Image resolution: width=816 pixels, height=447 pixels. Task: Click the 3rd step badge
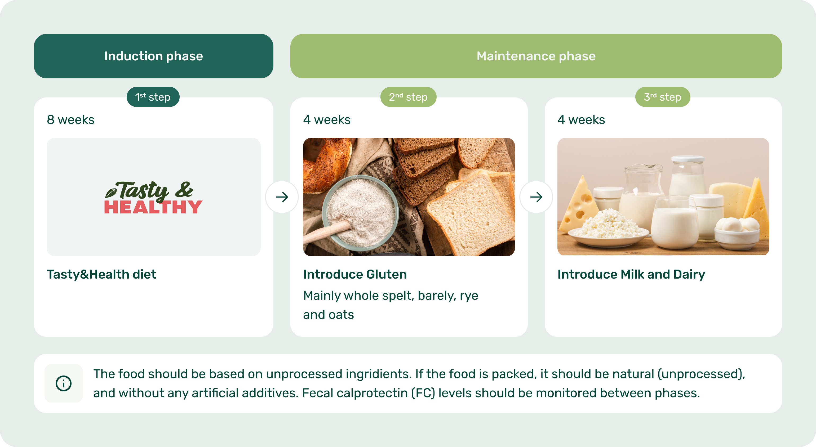[663, 97]
